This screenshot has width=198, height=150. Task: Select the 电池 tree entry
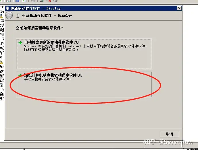click(x=2, y=34)
